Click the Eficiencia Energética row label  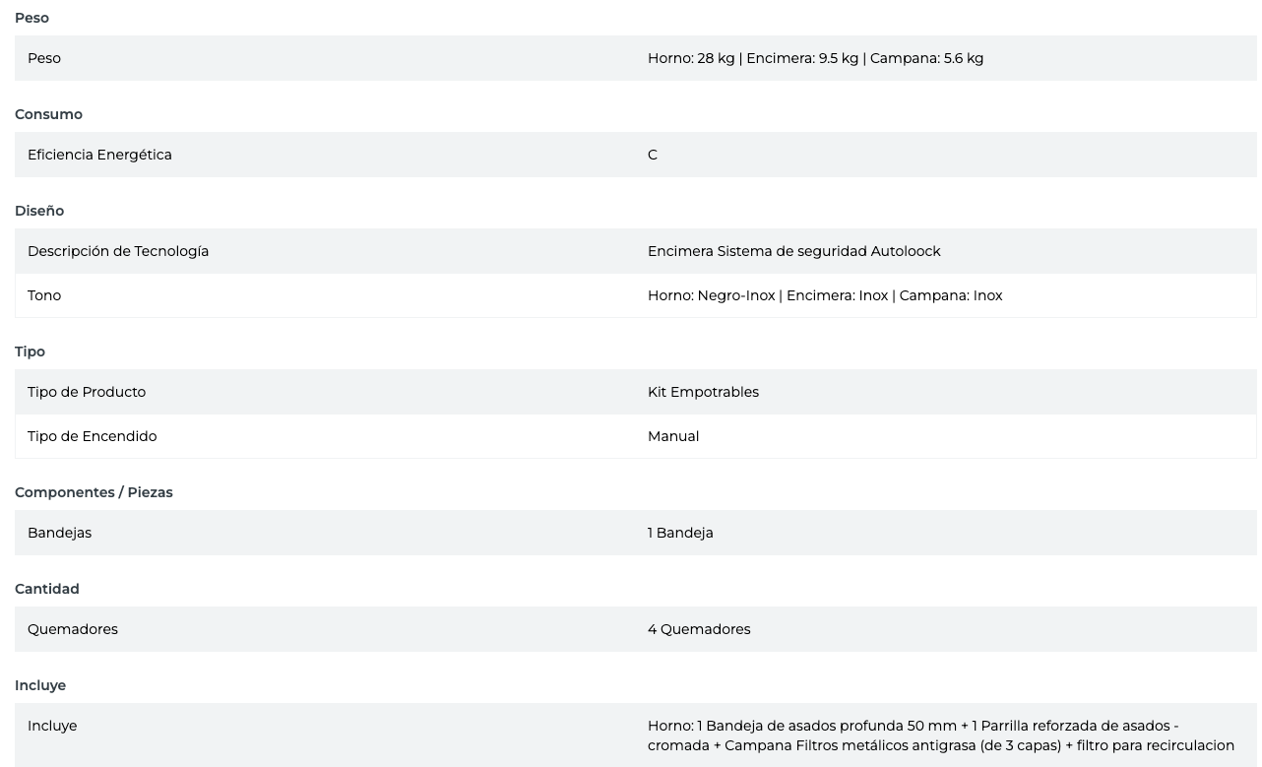click(x=99, y=155)
